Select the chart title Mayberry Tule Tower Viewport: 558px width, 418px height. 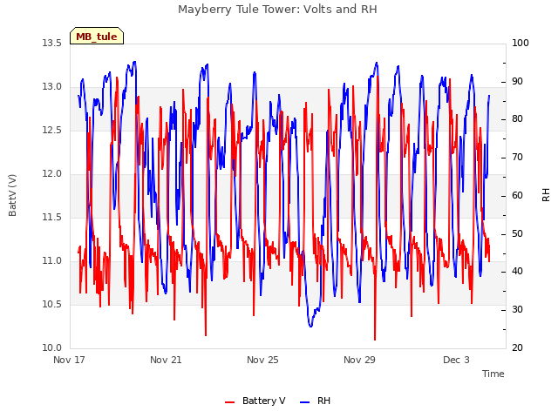click(277, 10)
